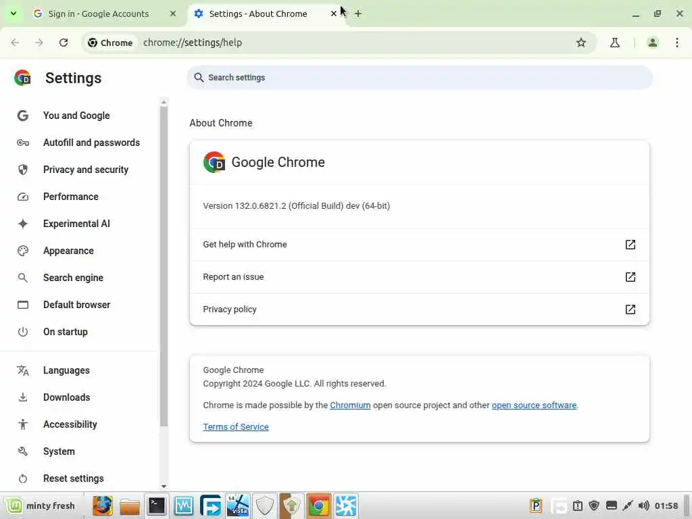This screenshot has width=692, height=519.
Task: Click the green arrow shield update icon
Action: (x=292, y=505)
